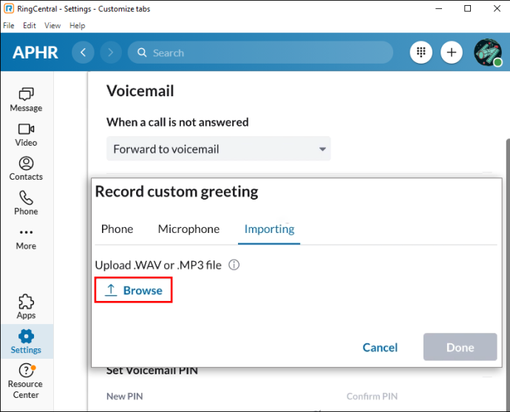Viewport: 510px width, 412px height.
Task: Open the Help menu
Action: 77,25
